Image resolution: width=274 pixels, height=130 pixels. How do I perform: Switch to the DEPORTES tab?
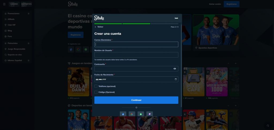[x=26, y=4]
